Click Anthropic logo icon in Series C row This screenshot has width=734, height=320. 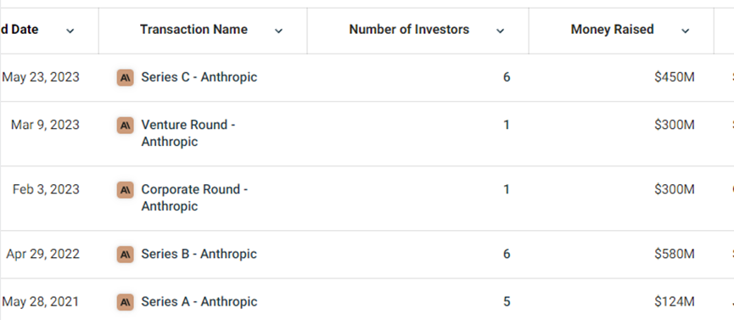click(x=125, y=77)
